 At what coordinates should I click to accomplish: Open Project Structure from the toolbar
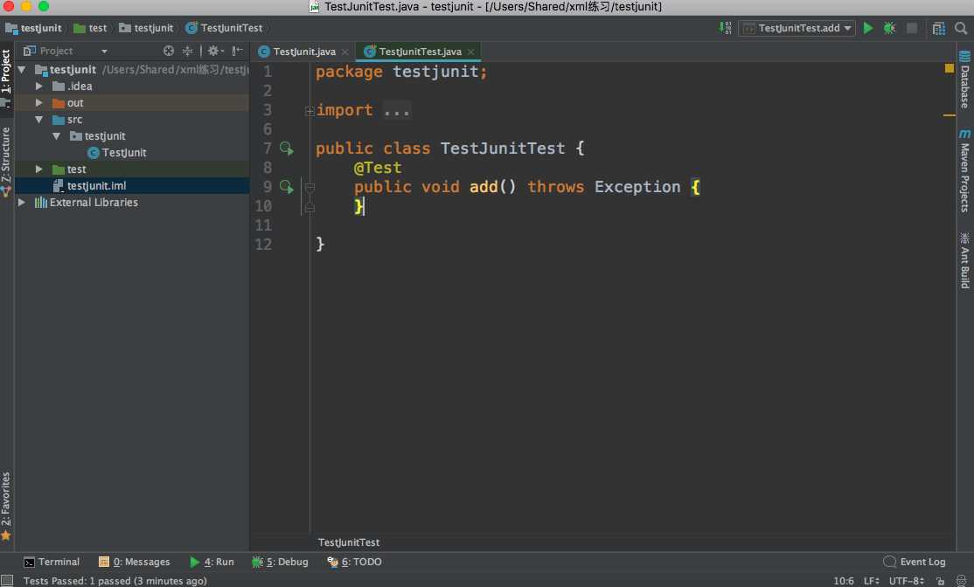pyautogui.click(x=939, y=28)
